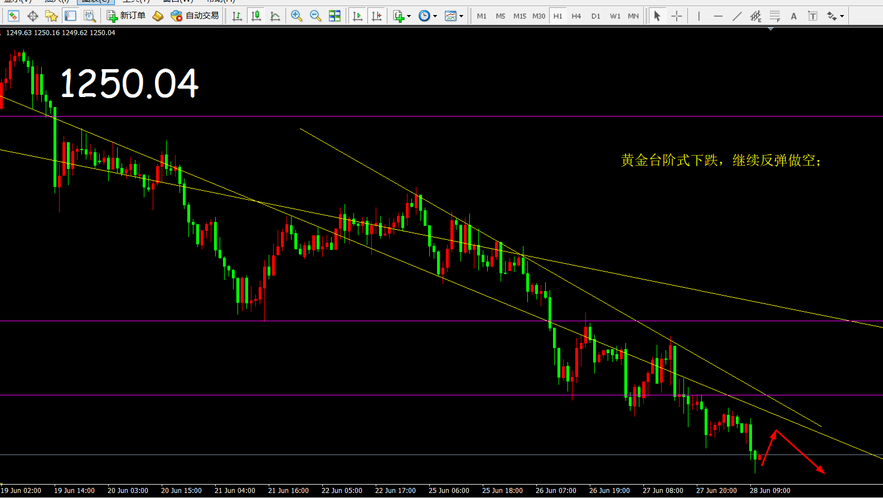Open the Strategy Tester icon

click(89, 16)
